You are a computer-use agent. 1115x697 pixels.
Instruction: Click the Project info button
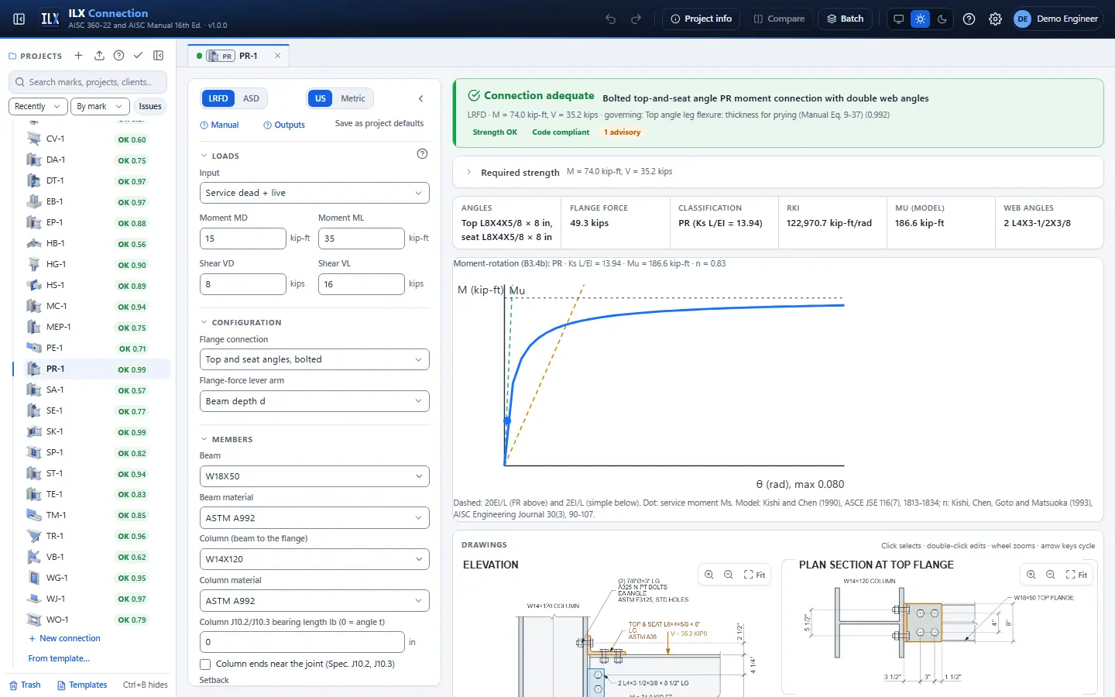(701, 19)
